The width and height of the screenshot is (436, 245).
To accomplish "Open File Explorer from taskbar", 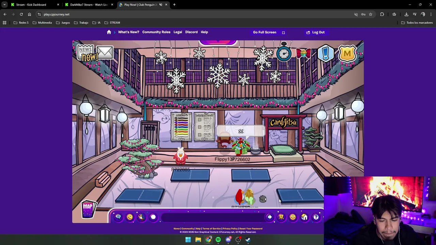I will [x=198, y=240].
